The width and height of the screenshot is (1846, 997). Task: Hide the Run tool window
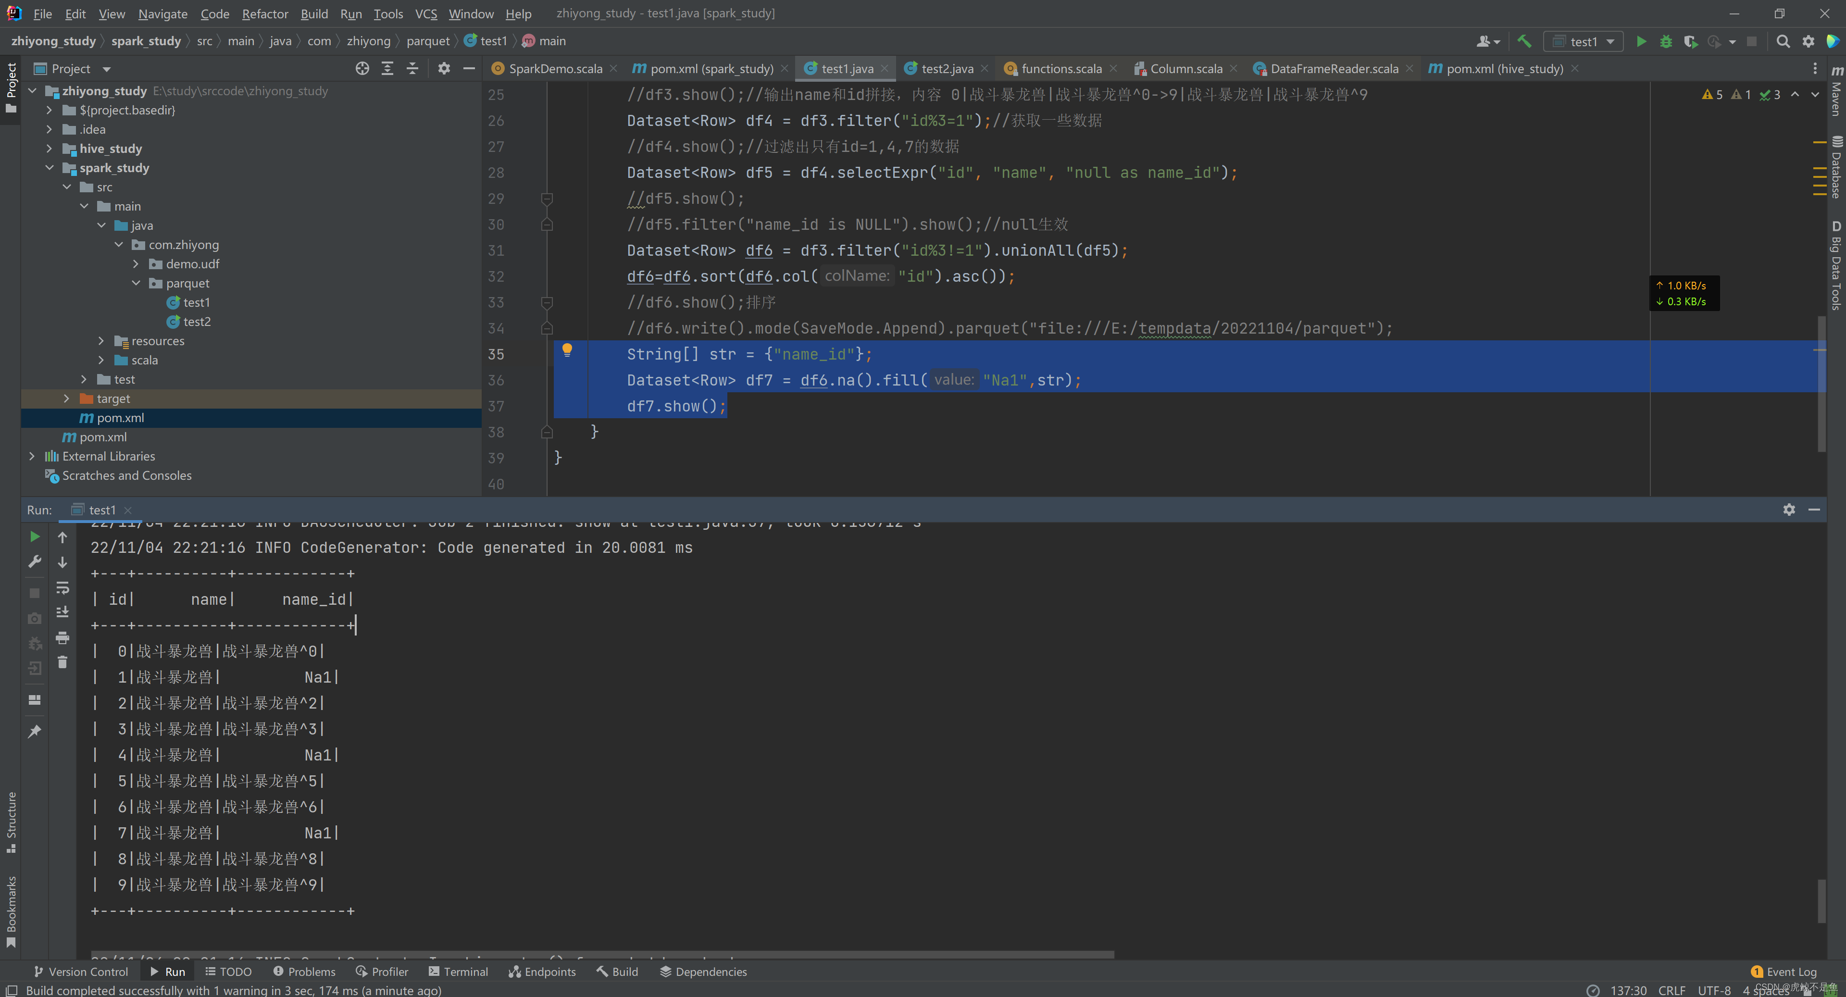(1814, 510)
